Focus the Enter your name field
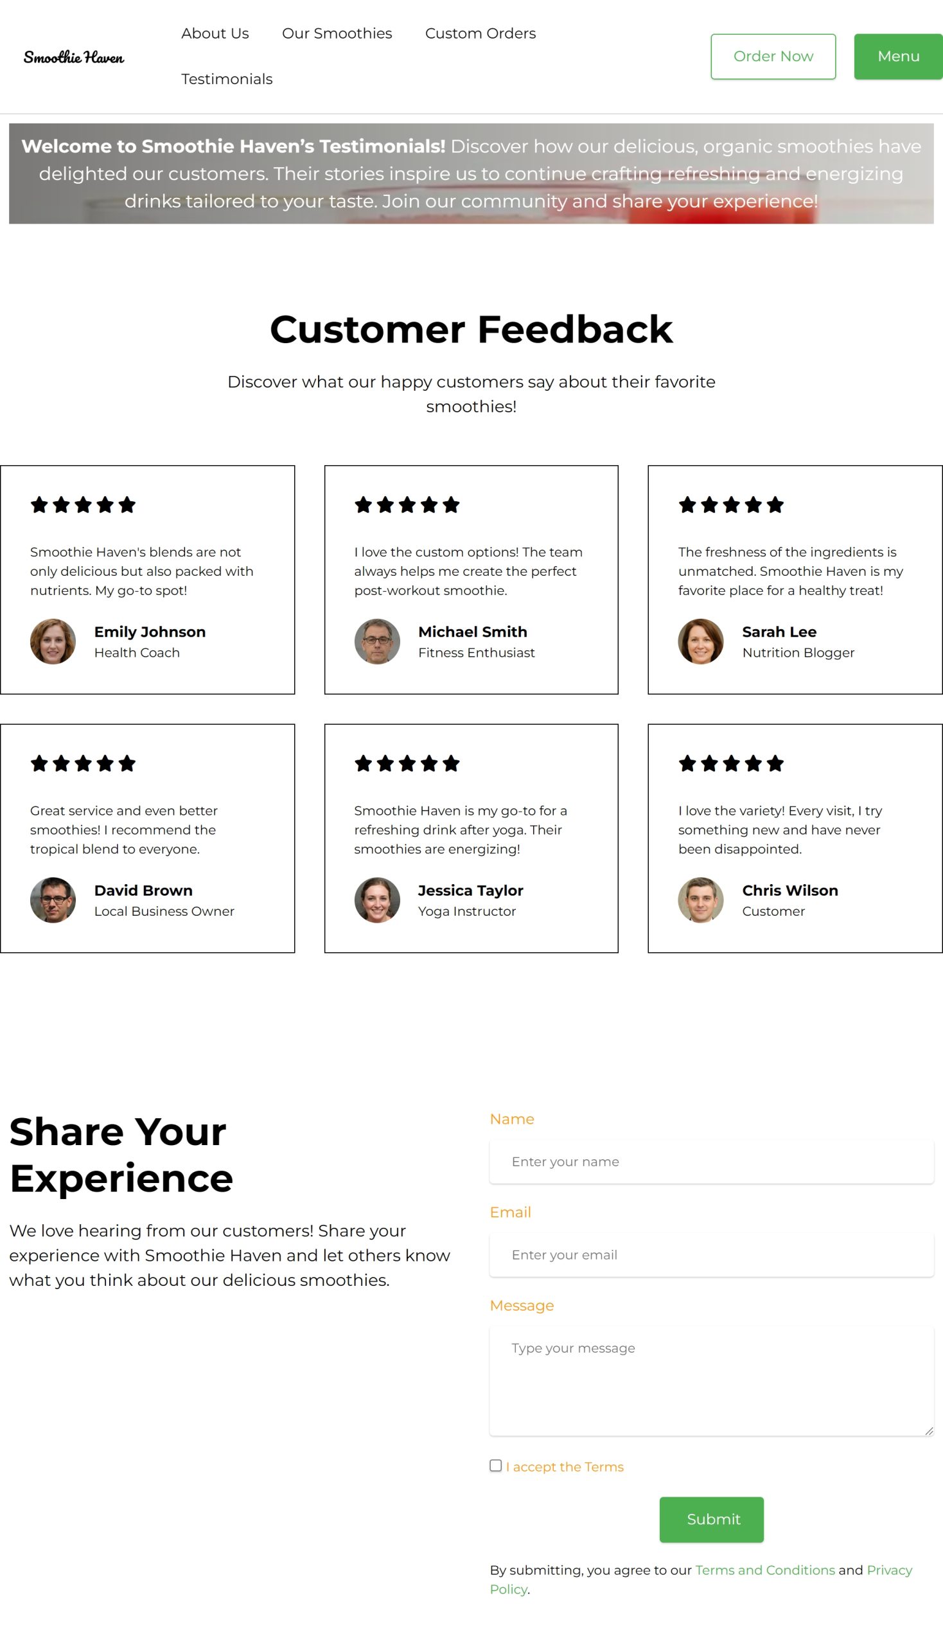943x1645 pixels. coord(711,1162)
